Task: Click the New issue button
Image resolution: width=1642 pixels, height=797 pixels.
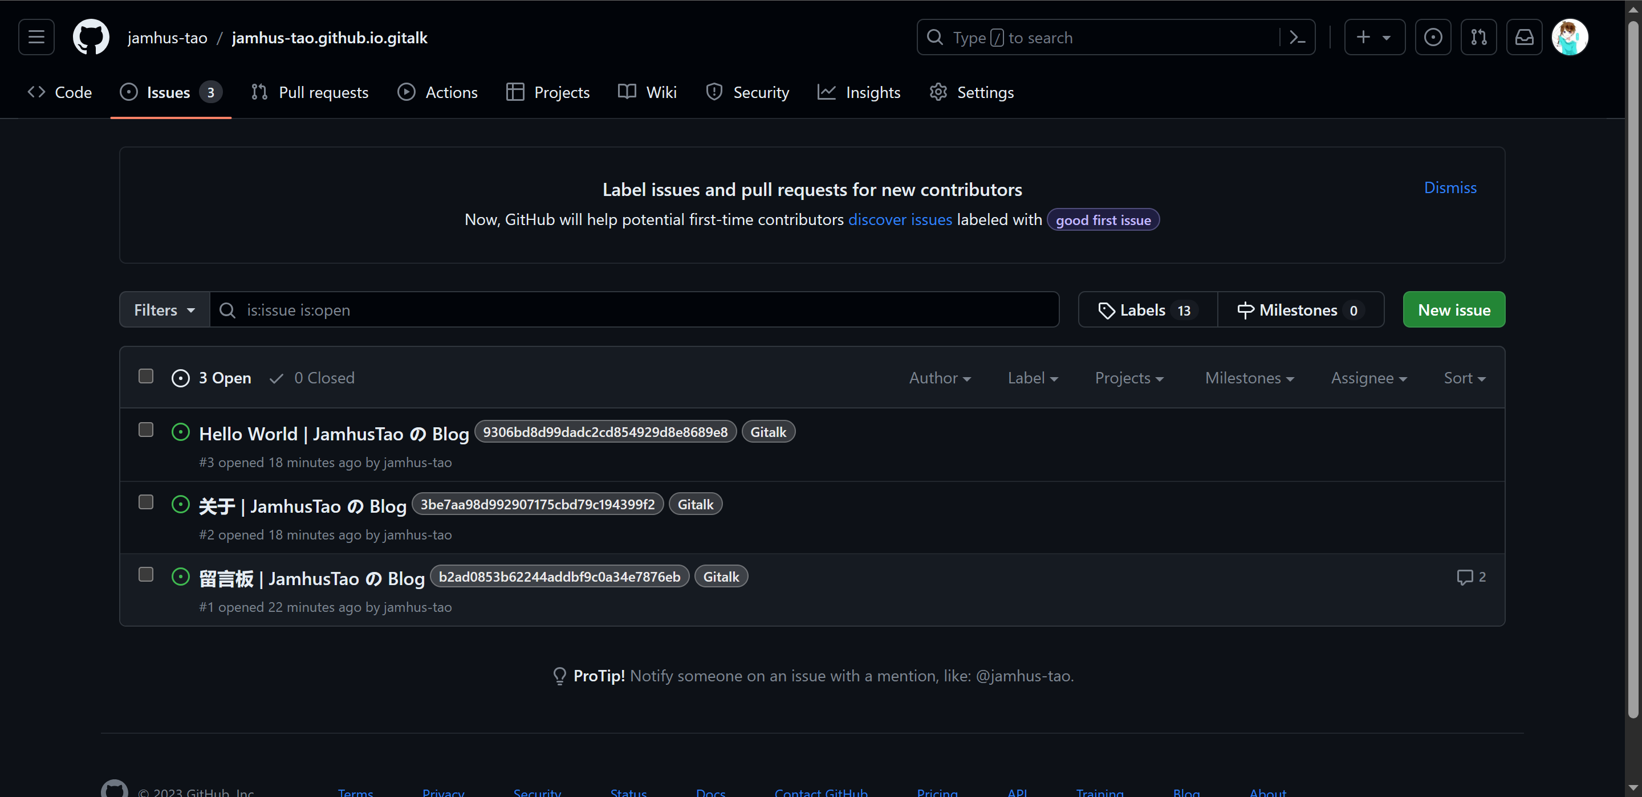Action: [1453, 309]
